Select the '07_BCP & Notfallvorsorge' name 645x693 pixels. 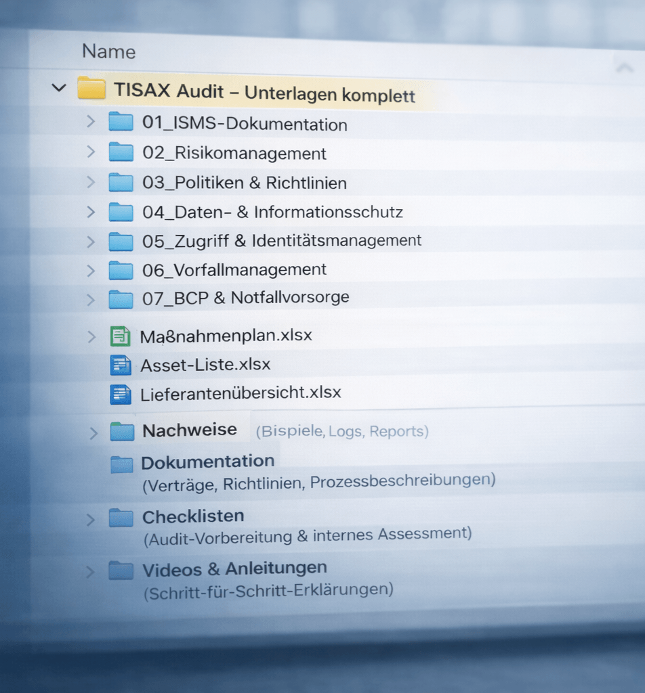[245, 298]
